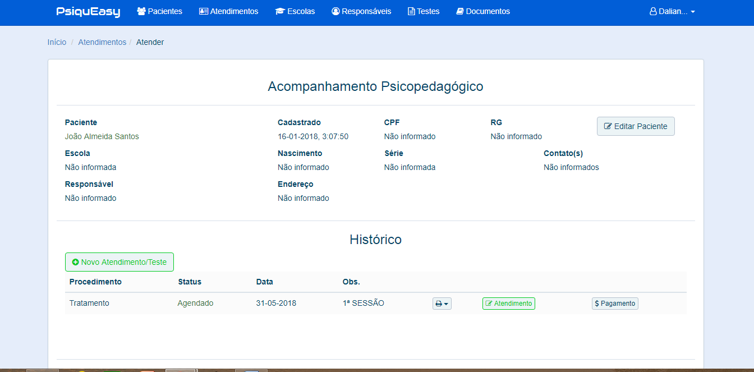Expand the Dalian user dropdown
754x372 pixels.
click(672, 11)
